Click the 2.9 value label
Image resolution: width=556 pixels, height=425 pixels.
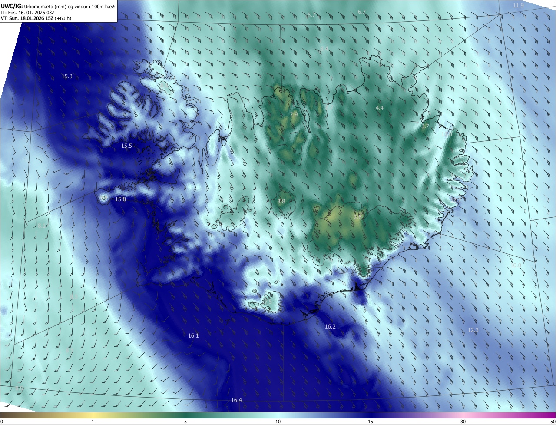click(x=294, y=114)
